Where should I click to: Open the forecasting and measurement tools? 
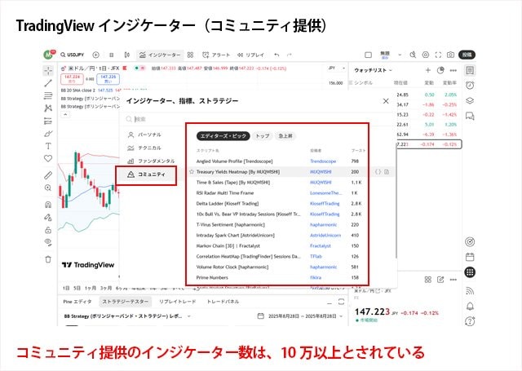point(48,121)
